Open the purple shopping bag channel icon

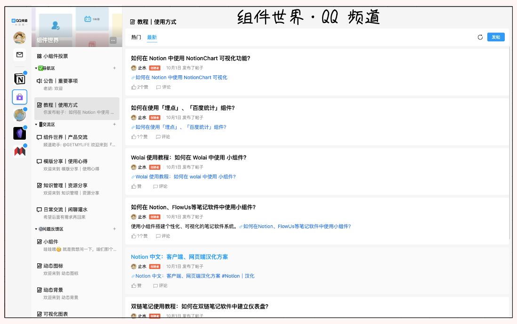[x=19, y=97]
